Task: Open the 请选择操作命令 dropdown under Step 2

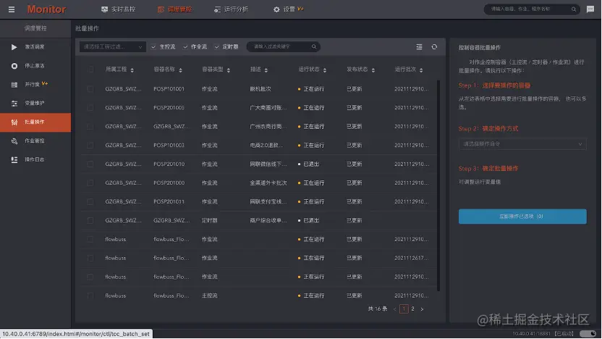Action: 522,143
